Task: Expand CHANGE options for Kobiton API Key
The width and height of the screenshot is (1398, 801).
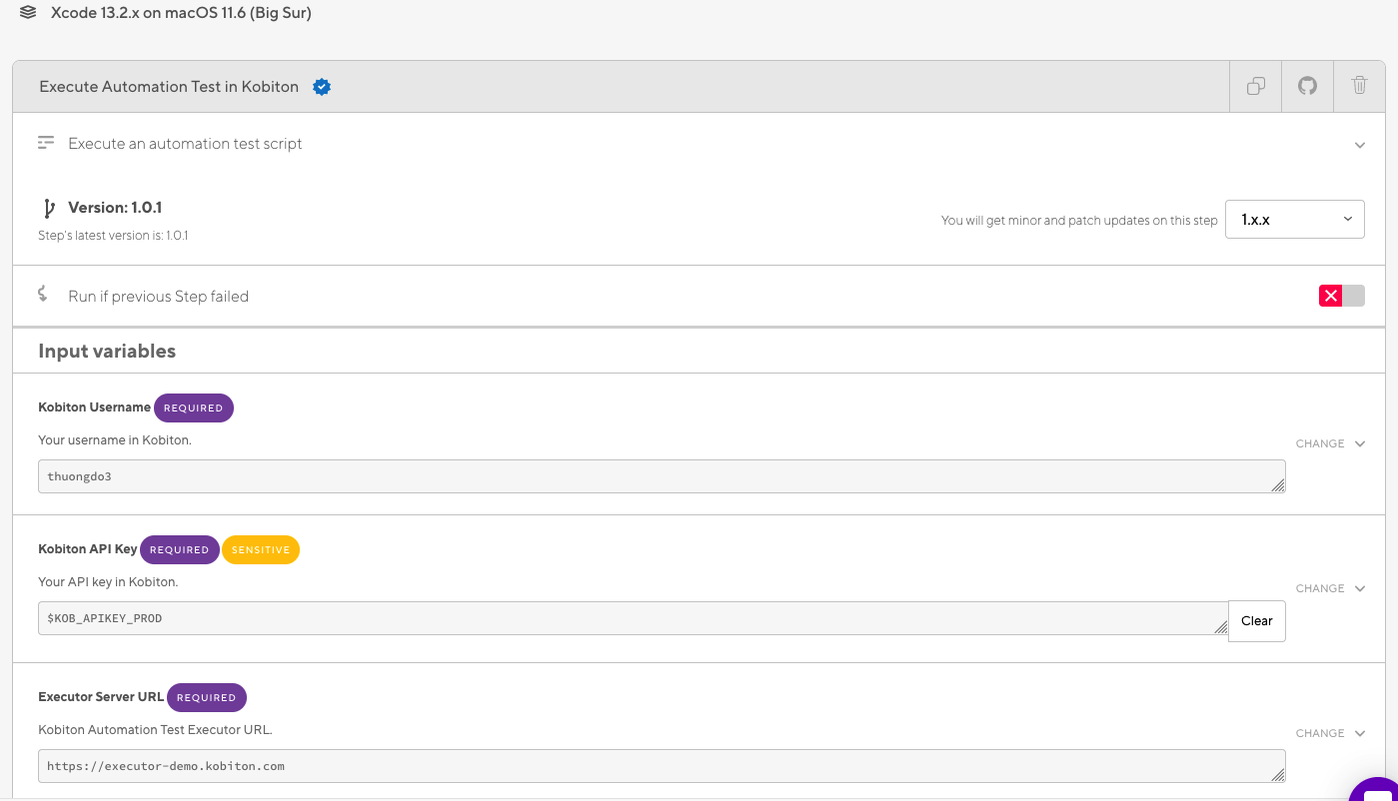Action: [1330, 588]
